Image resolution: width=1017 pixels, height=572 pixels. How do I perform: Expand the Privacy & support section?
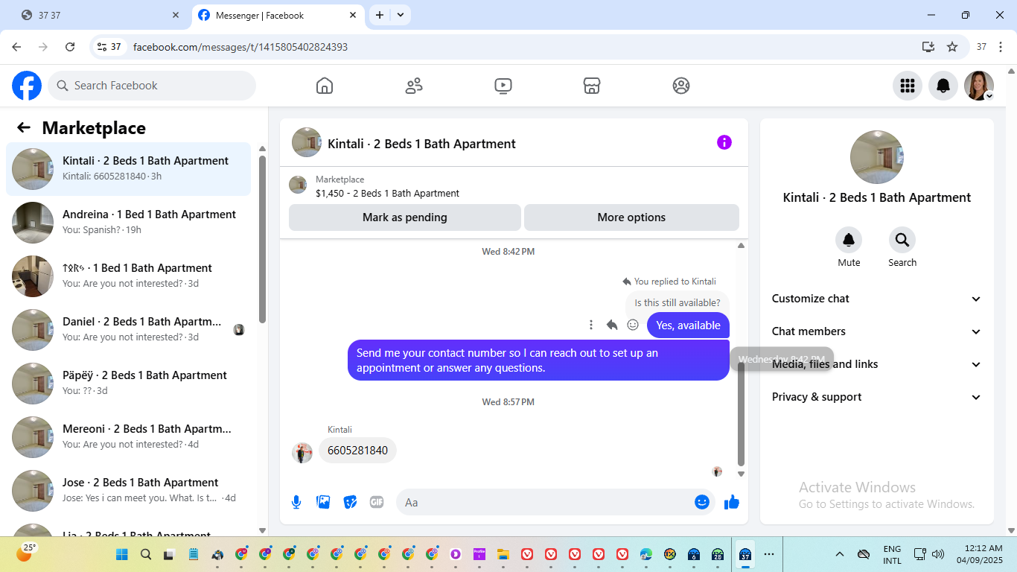[x=877, y=397]
